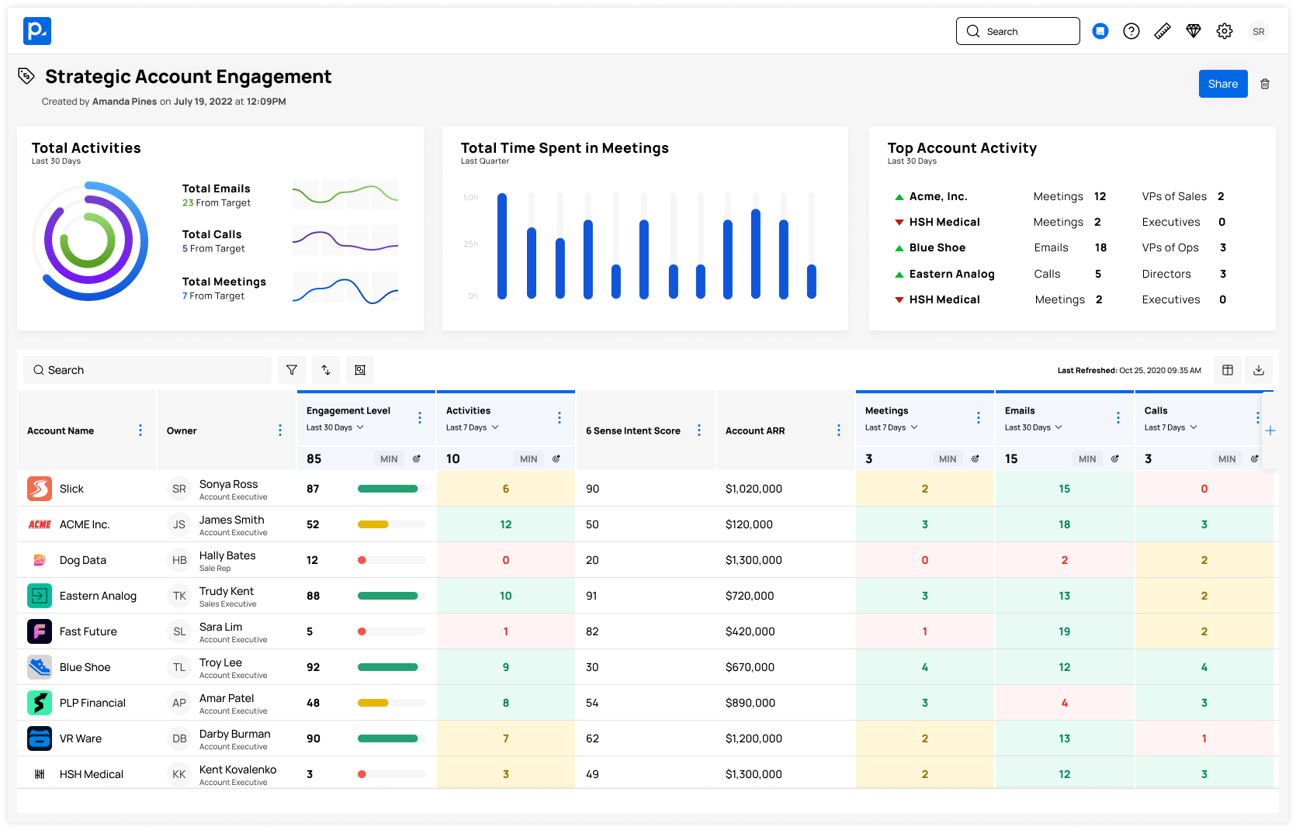Open the settings gear icon
The width and height of the screenshot is (1296, 830).
[1225, 31]
